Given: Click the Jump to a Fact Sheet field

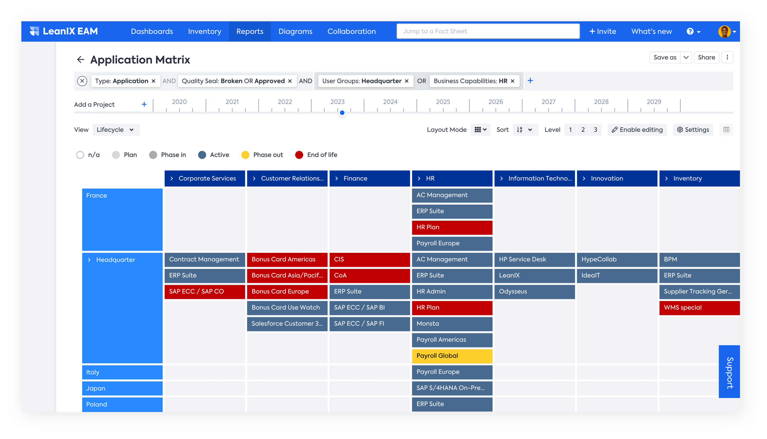Looking at the screenshot, I should tap(488, 31).
